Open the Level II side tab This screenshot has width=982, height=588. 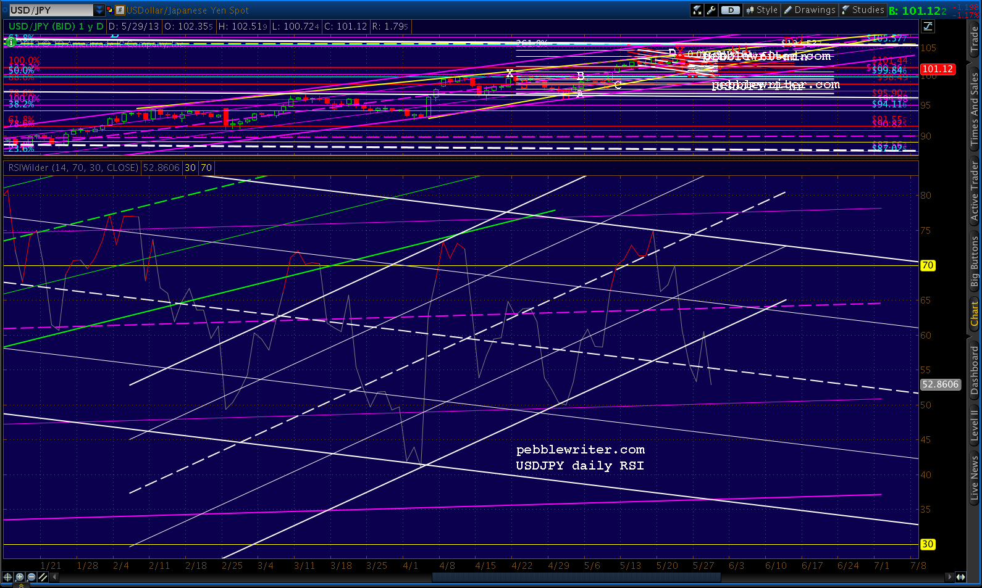coord(975,426)
